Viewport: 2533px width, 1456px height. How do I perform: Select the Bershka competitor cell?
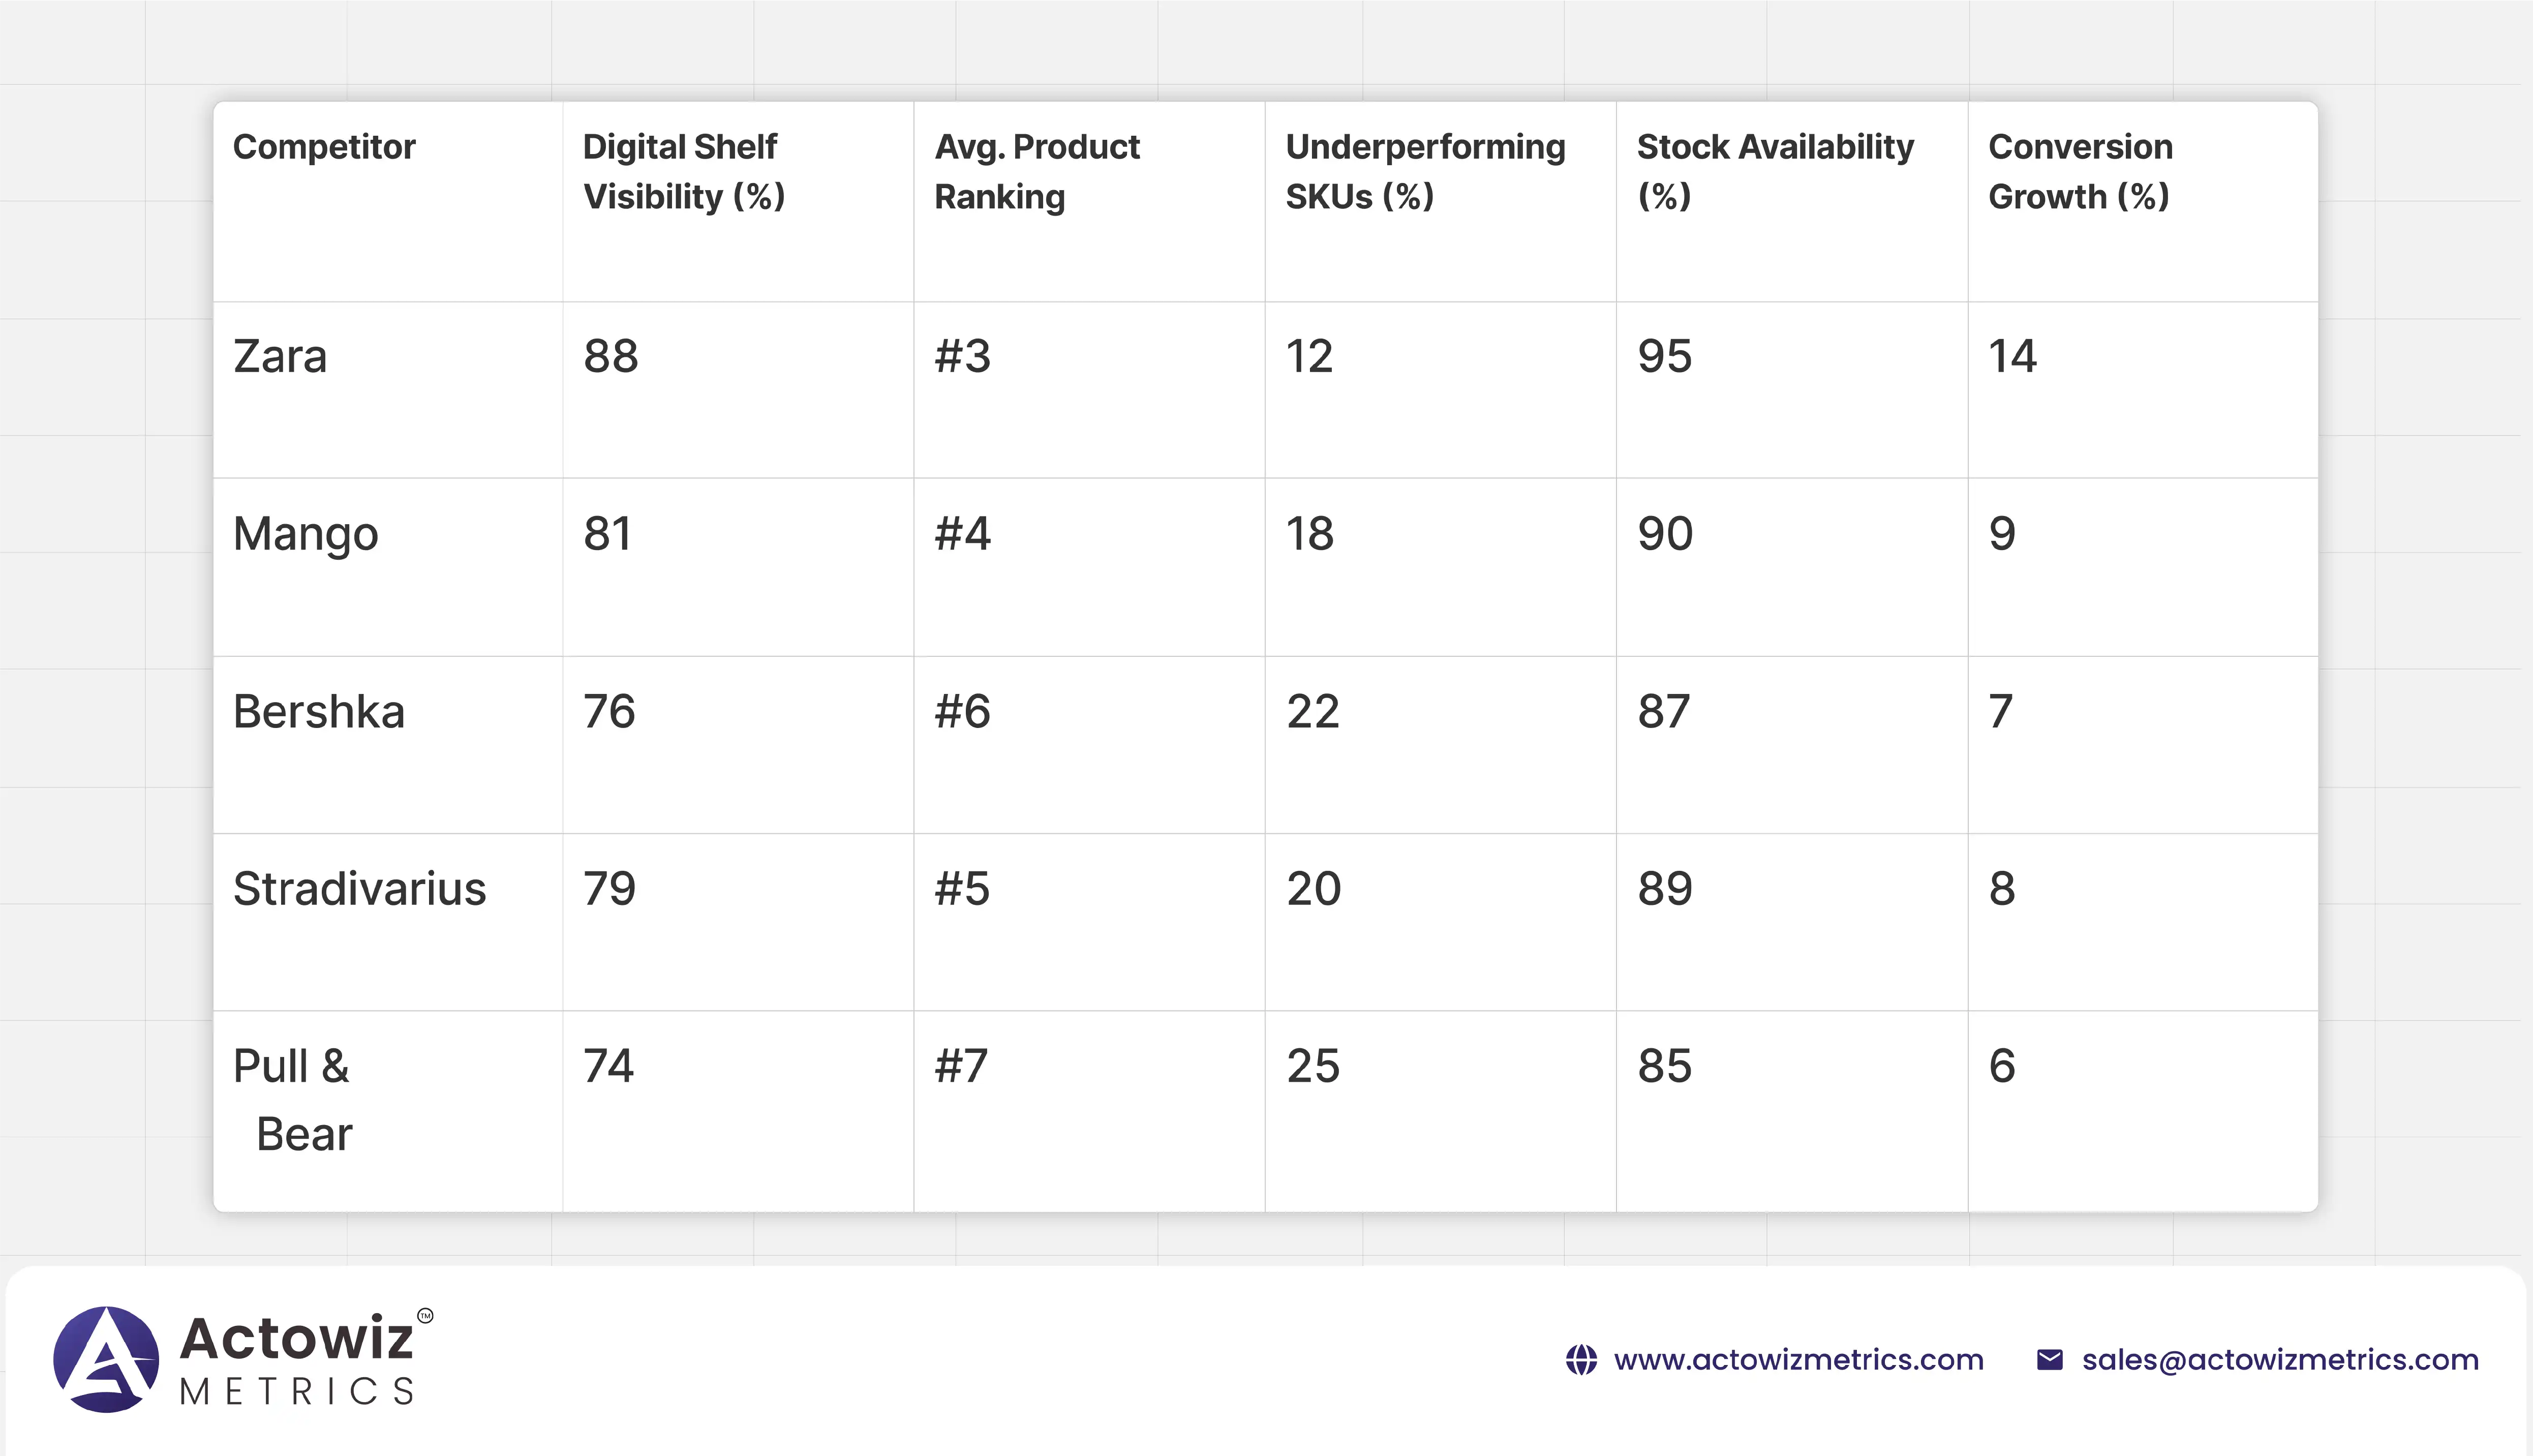click(x=319, y=712)
